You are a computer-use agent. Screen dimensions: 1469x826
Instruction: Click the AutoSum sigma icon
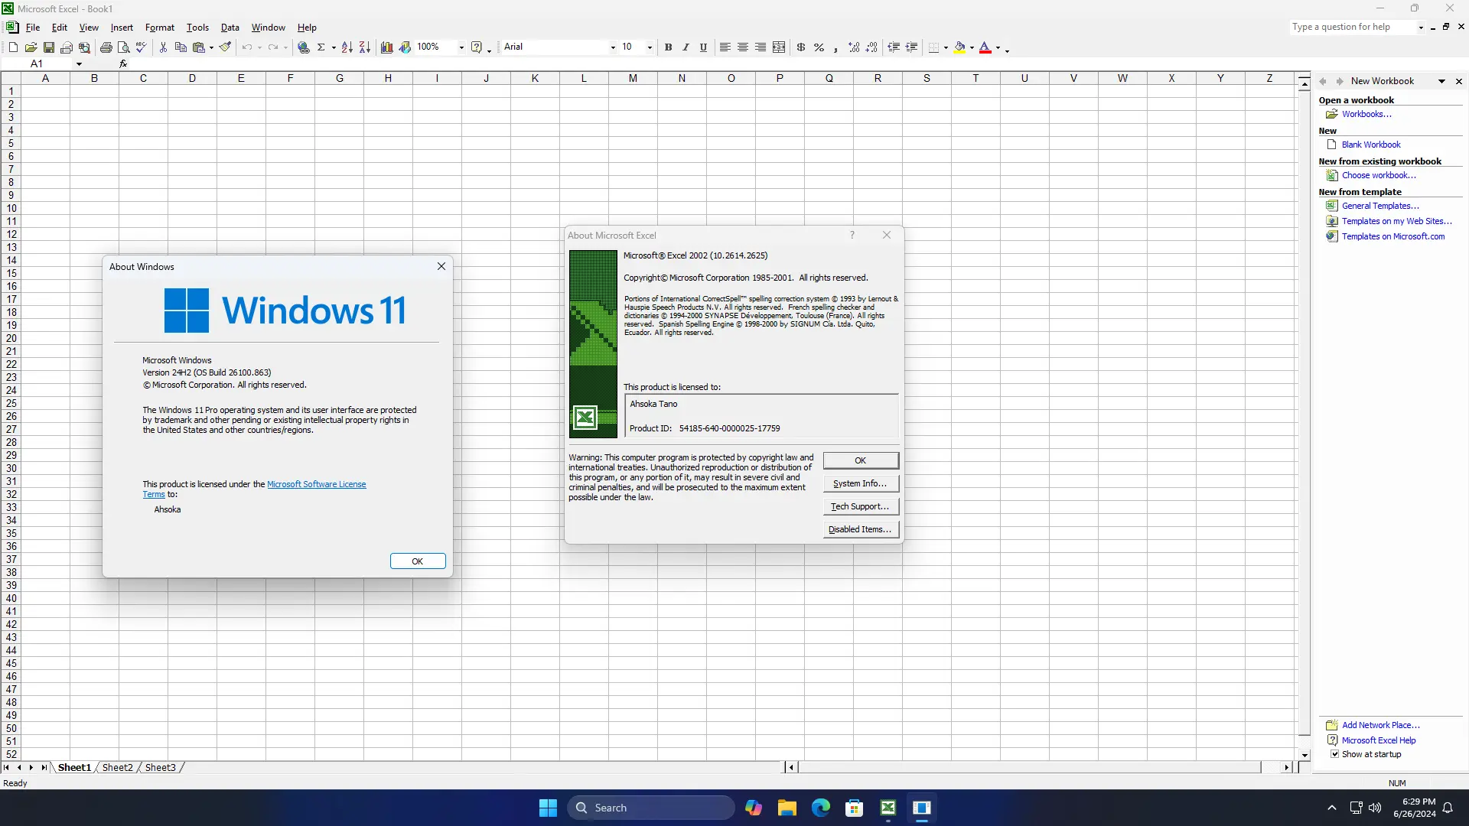(x=321, y=47)
